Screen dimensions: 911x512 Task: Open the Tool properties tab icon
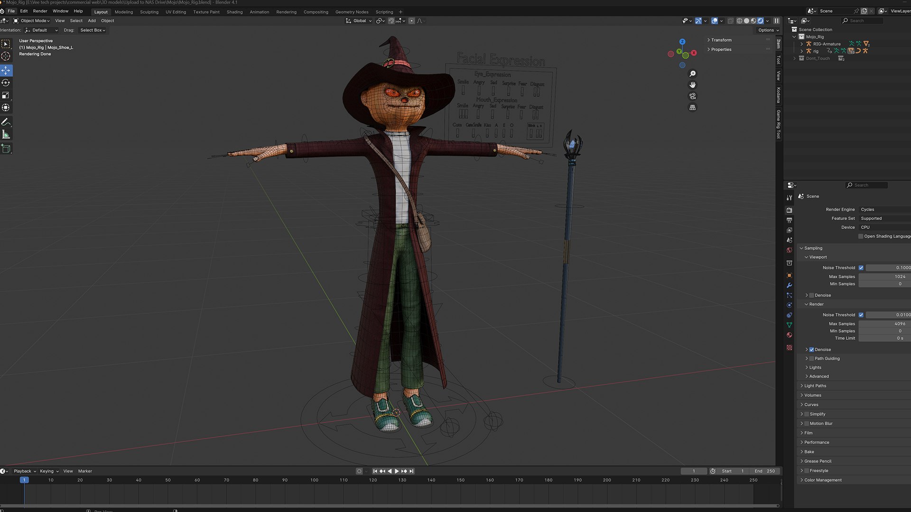789,198
